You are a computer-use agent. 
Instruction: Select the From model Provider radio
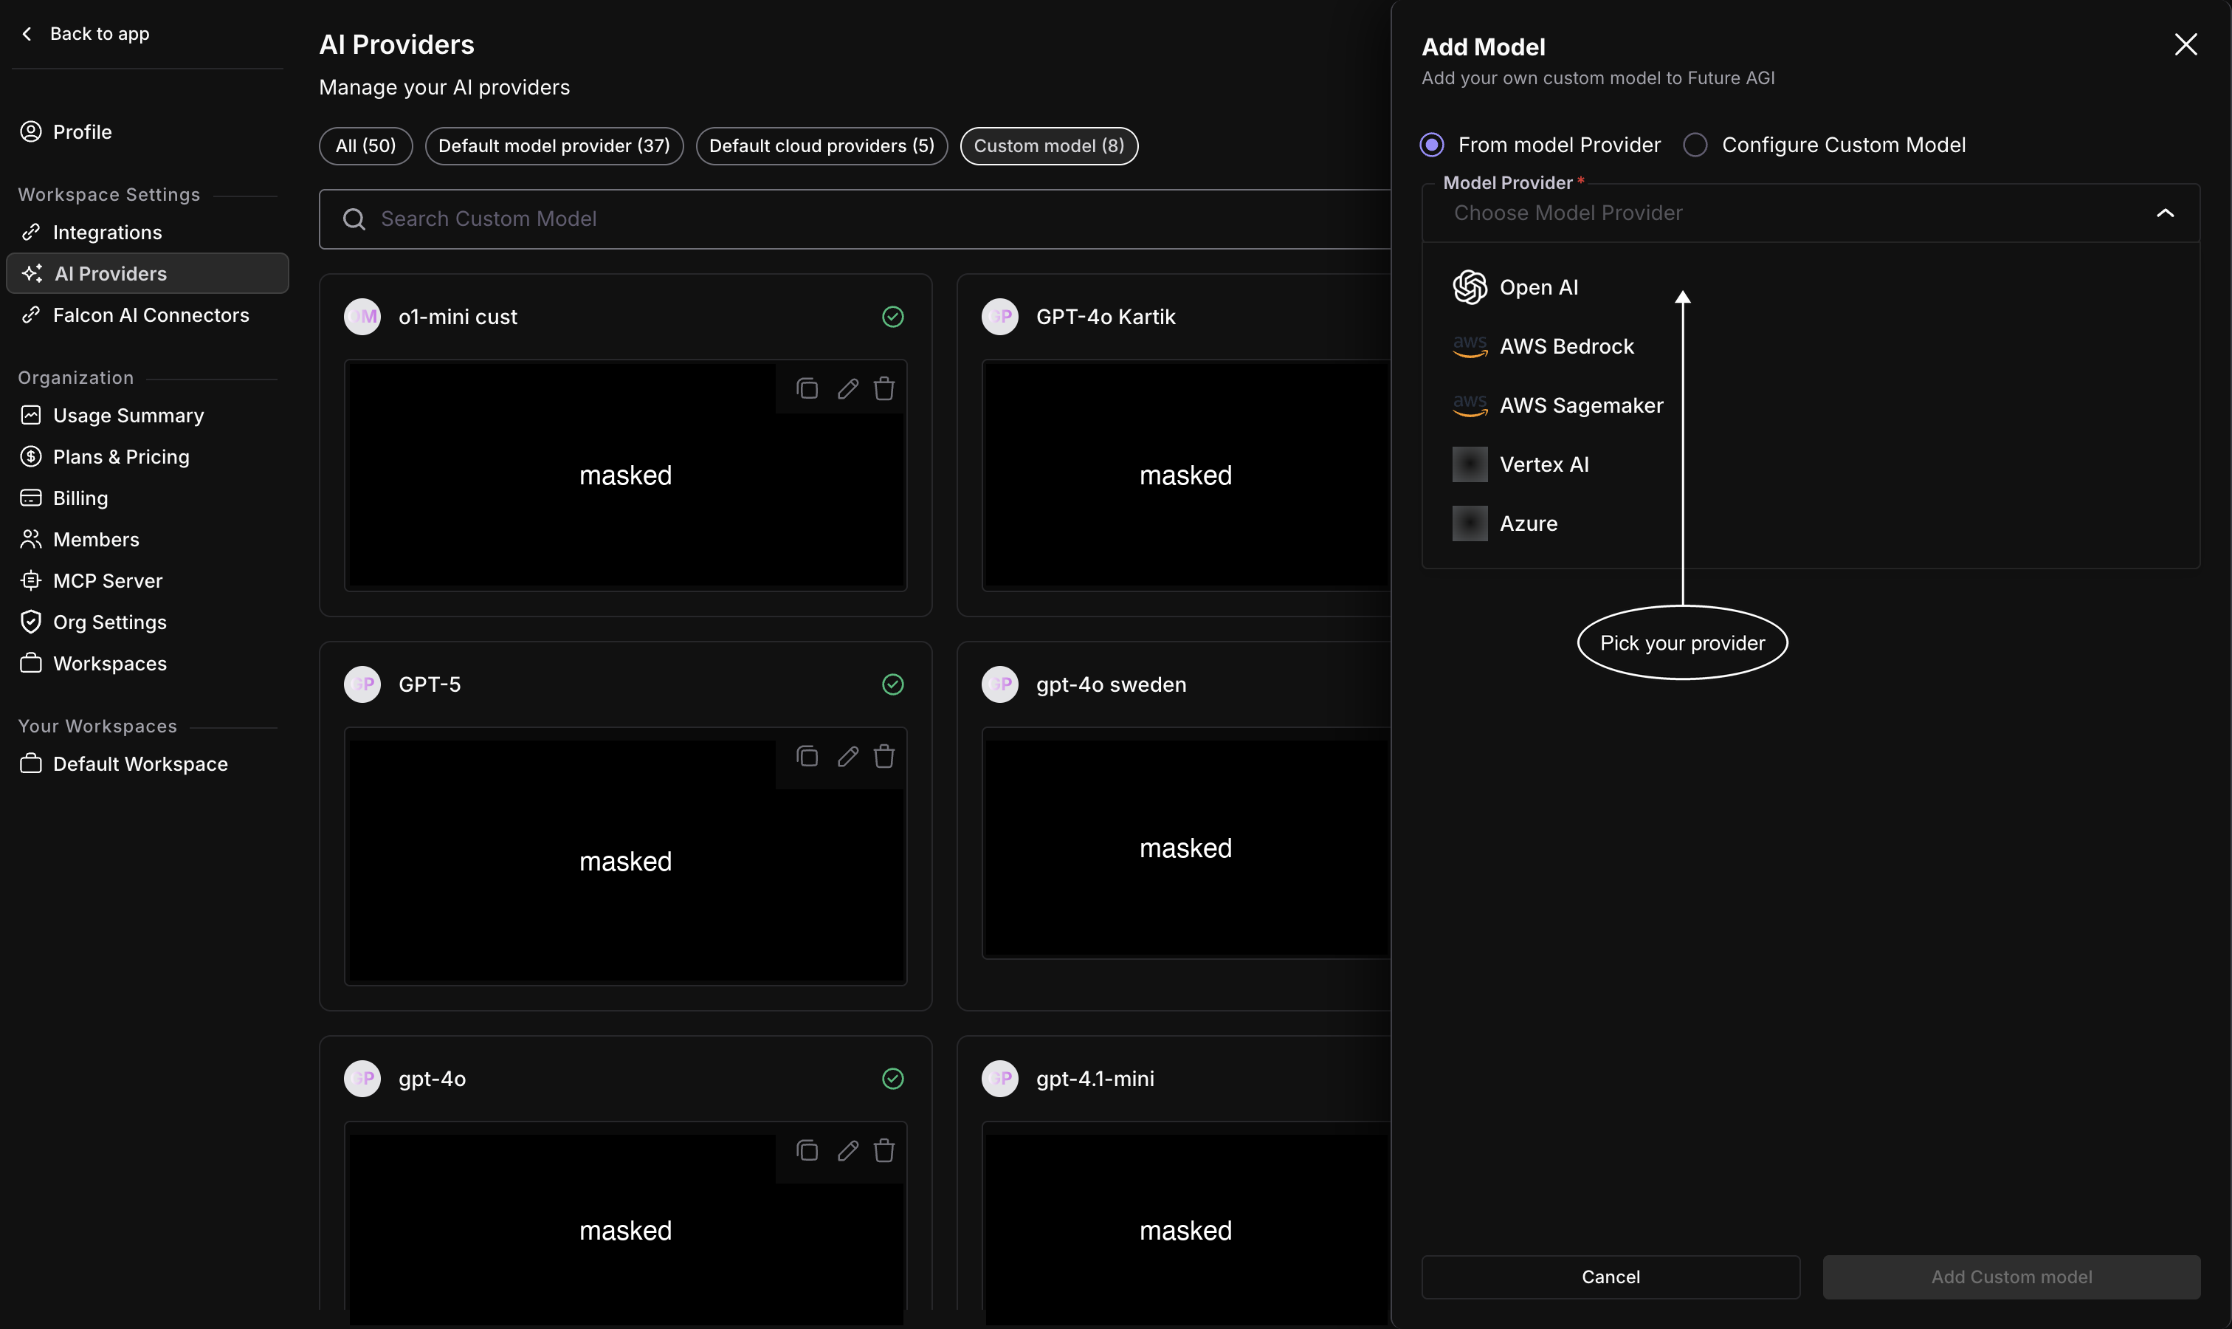[1432, 144]
